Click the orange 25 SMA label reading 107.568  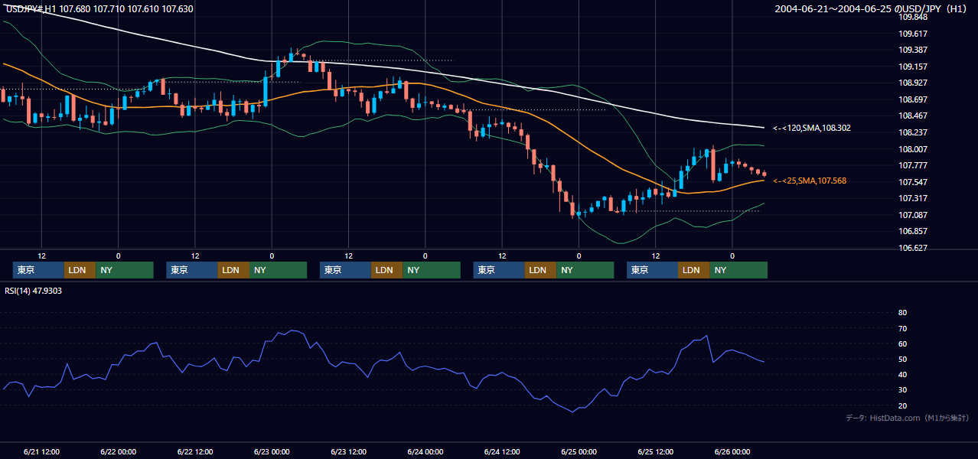(x=810, y=181)
